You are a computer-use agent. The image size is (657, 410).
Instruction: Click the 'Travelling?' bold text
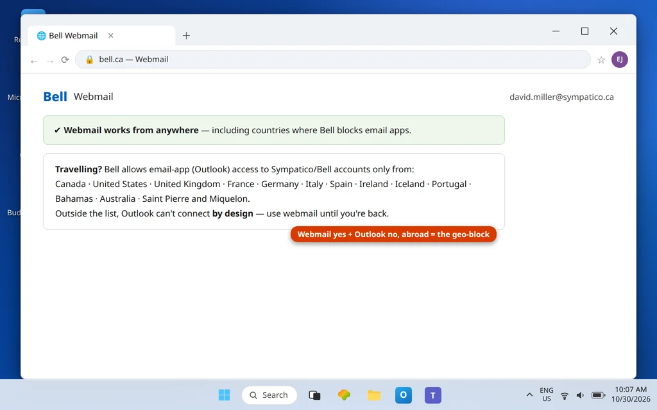pos(79,169)
